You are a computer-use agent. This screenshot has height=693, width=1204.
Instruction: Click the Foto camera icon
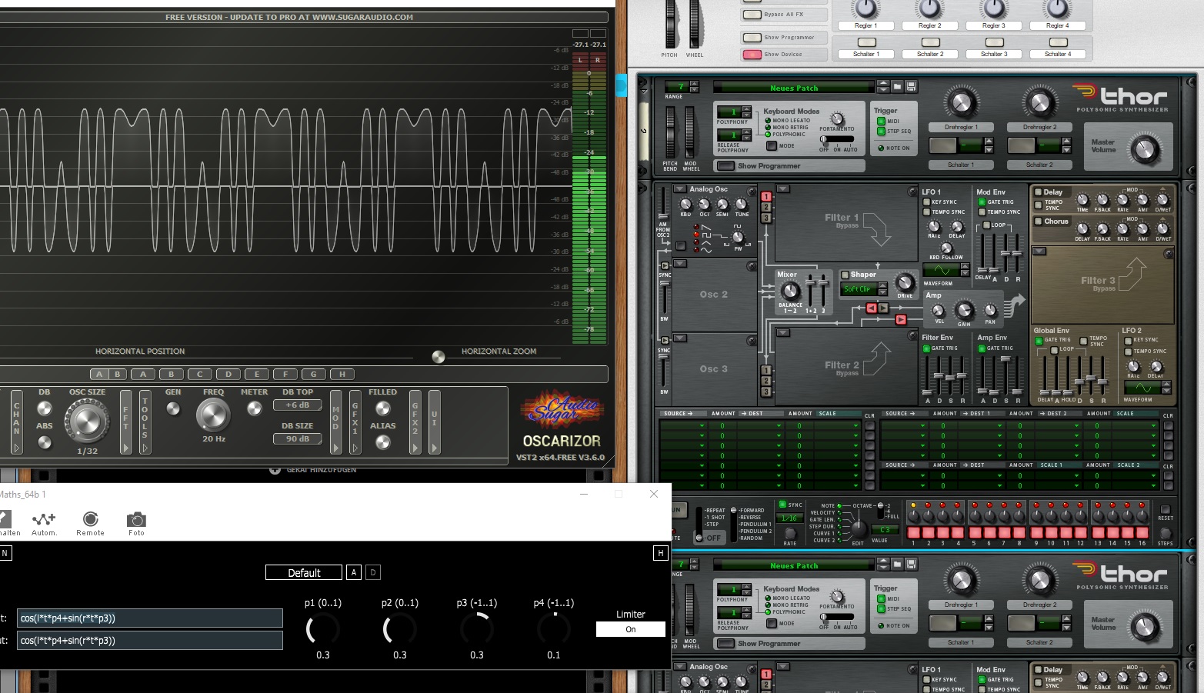click(x=136, y=523)
